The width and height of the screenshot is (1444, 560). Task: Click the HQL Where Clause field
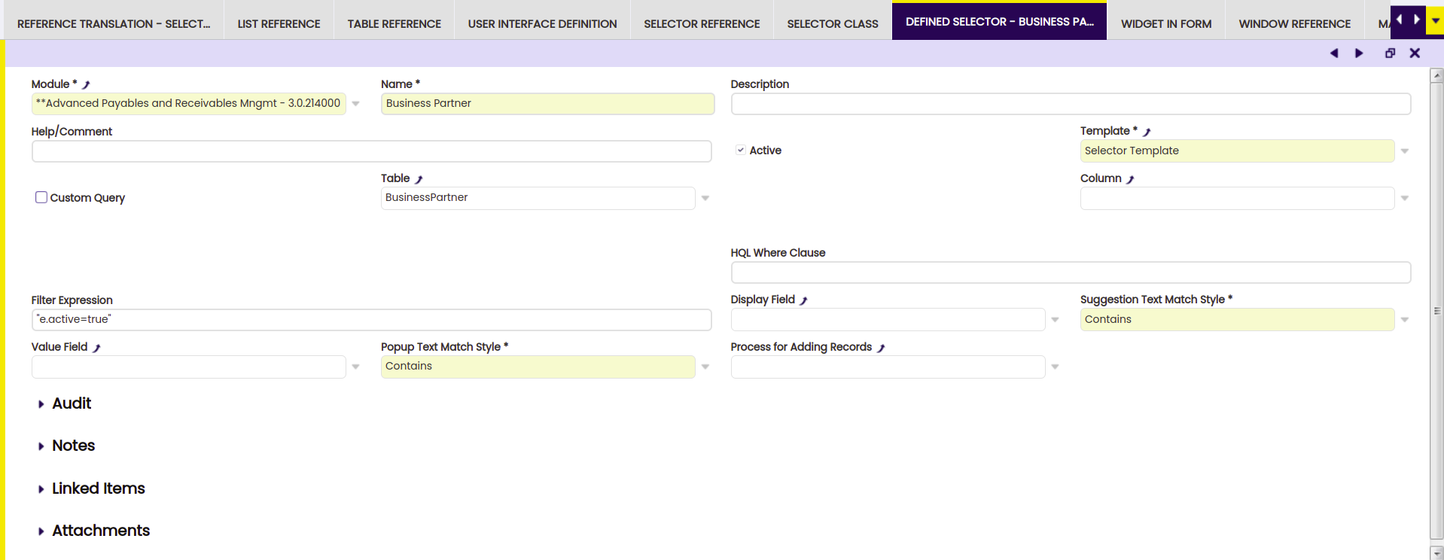tap(1071, 272)
